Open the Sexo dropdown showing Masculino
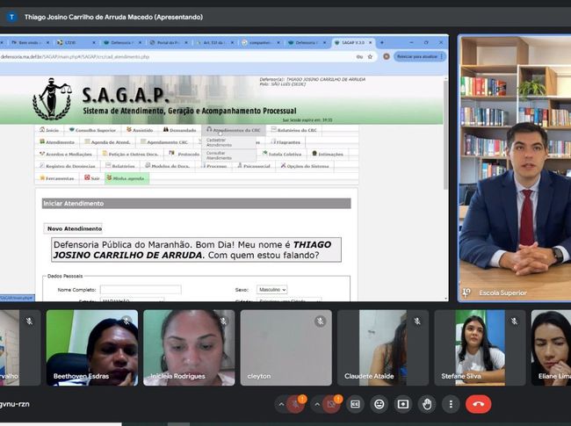The image size is (571, 426). (x=272, y=289)
